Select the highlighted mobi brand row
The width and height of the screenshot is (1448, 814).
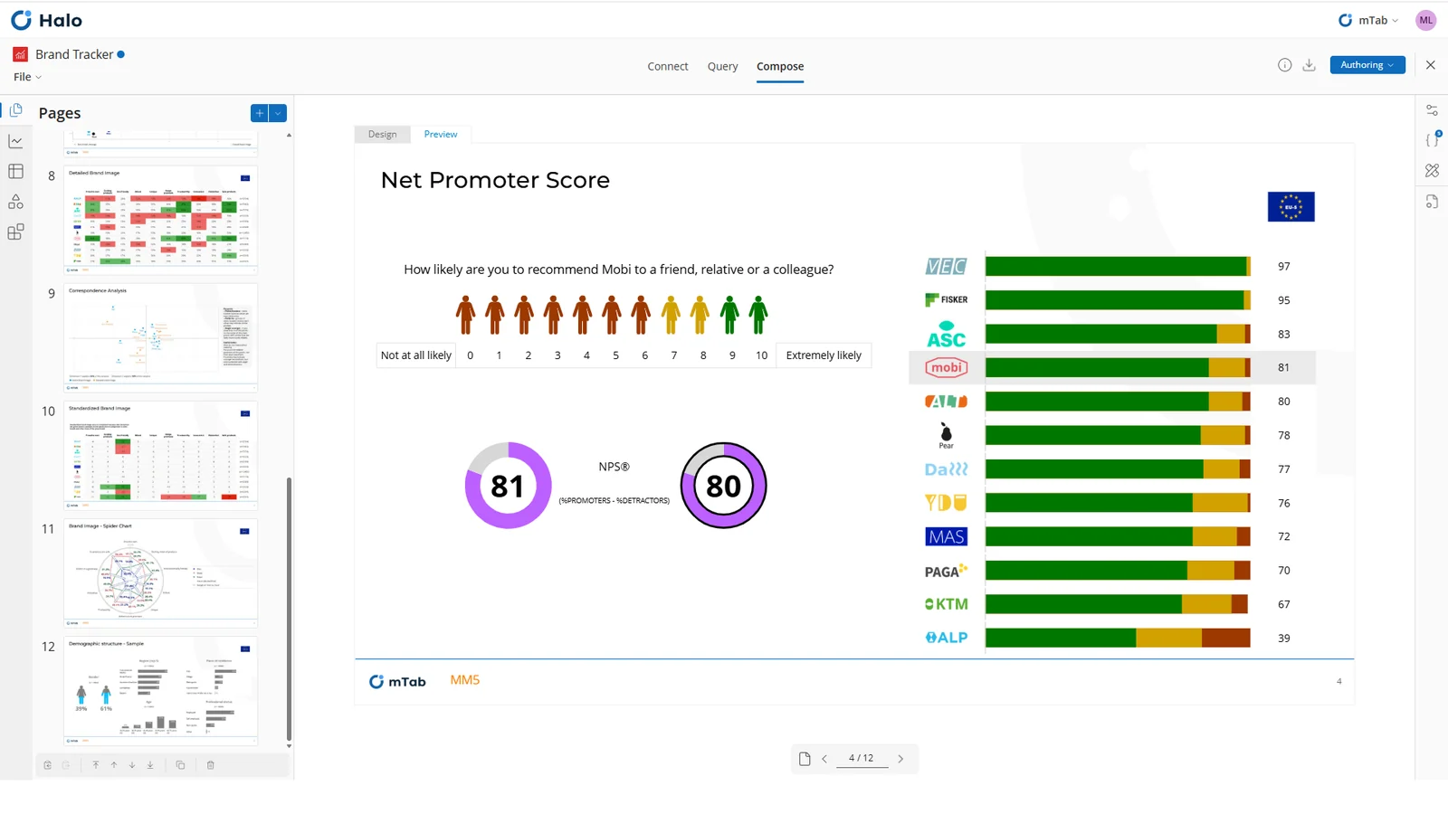tap(1112, 367)
